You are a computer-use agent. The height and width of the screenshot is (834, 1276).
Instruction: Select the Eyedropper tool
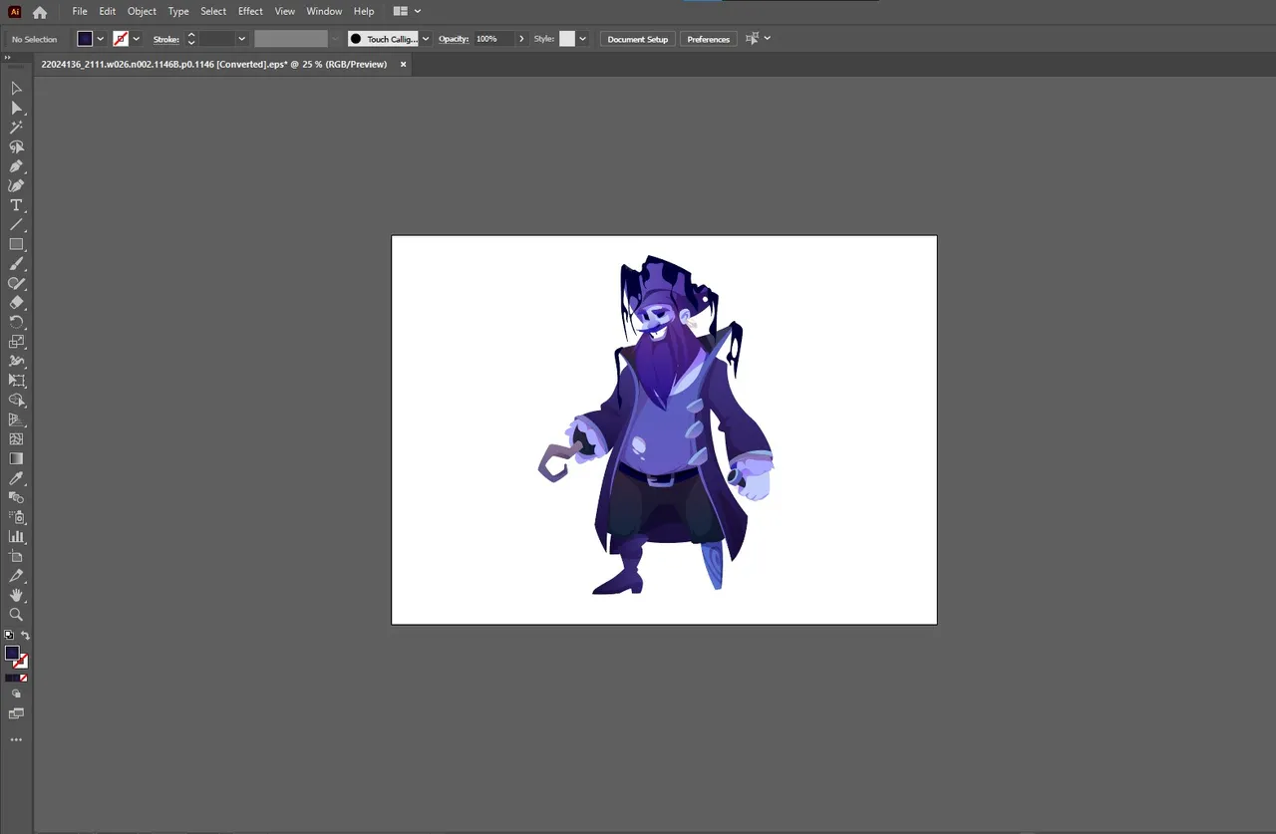coord(16,478)
